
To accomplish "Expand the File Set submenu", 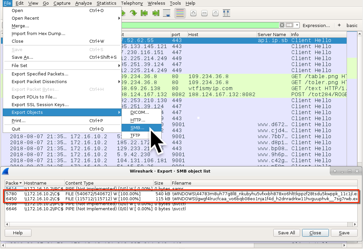I will tap(62, 65).
